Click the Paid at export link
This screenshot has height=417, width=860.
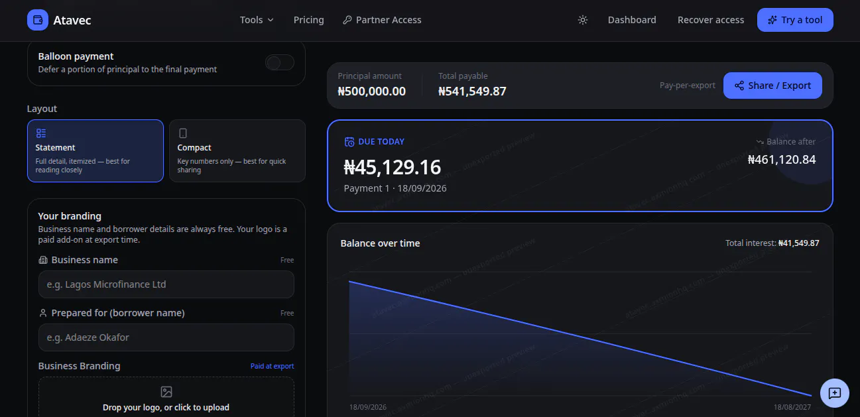[272, 366]
